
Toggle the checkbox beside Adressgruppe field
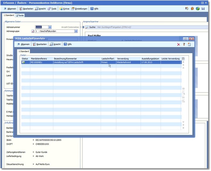(33, 31)
